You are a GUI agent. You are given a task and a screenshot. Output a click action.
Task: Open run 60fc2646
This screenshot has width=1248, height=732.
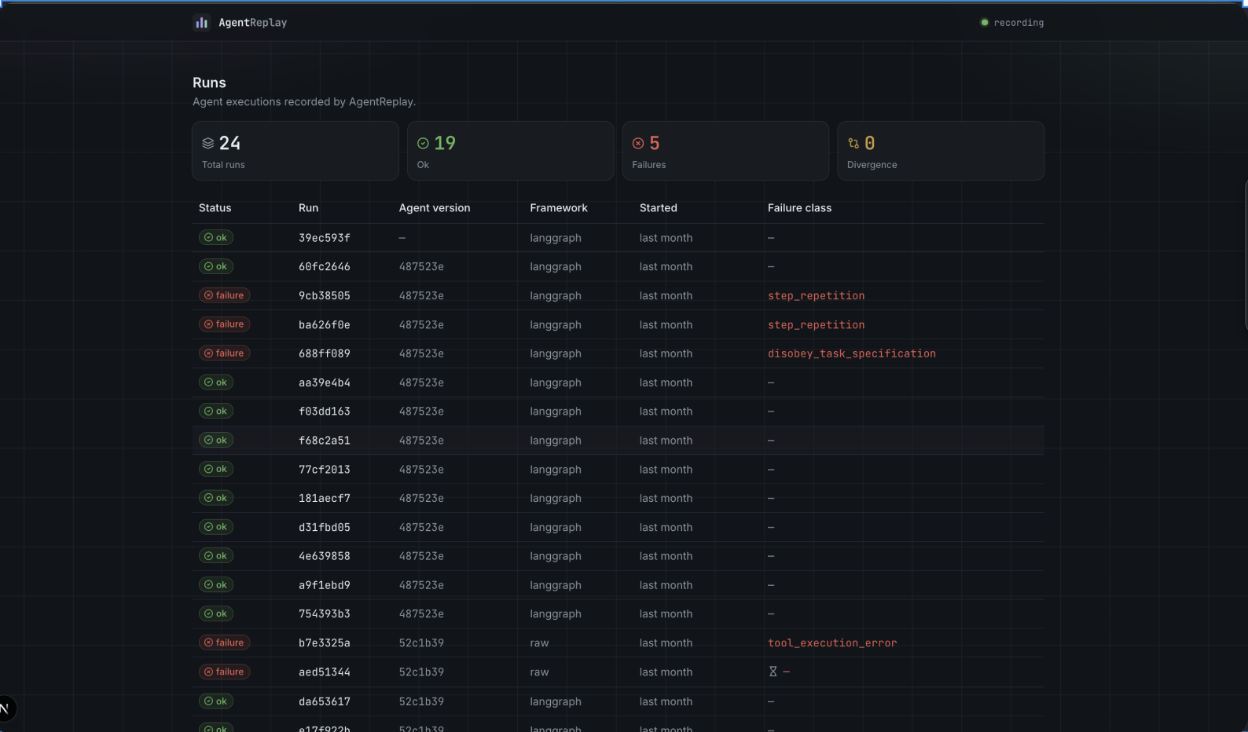325,267
